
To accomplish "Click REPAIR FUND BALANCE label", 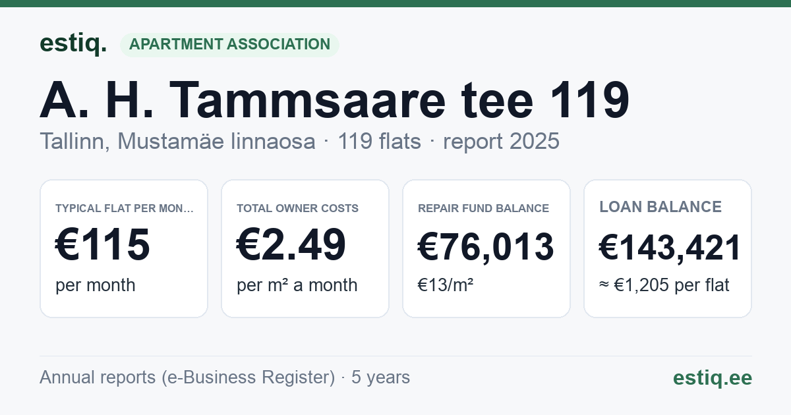I will [x=483, y=208].
